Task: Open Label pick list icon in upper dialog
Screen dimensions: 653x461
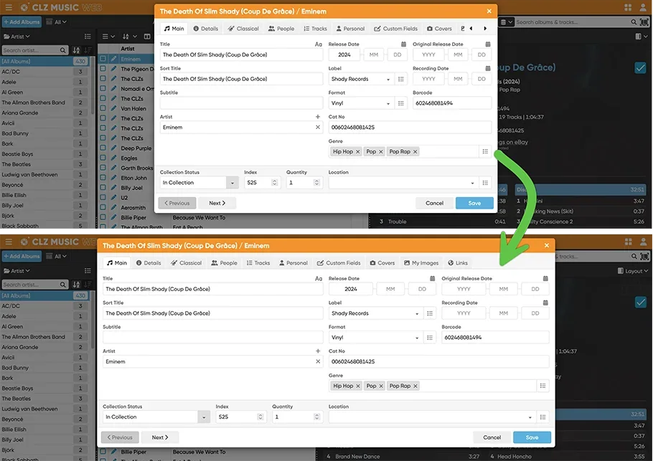Action: point(401,79)
